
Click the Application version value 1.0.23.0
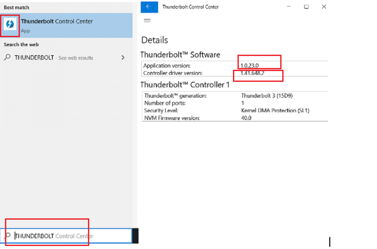[x=250, y=66]
